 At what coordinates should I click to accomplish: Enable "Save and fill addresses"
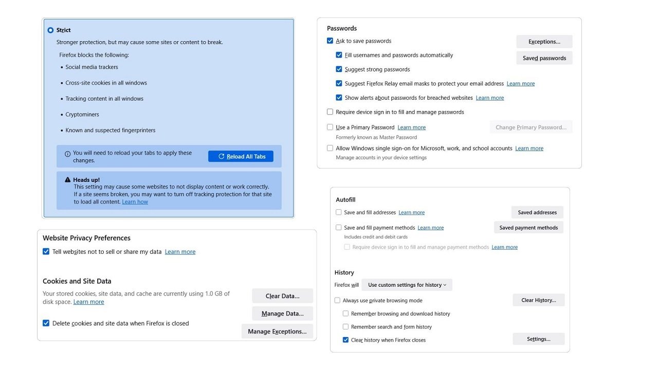point(338,212)
